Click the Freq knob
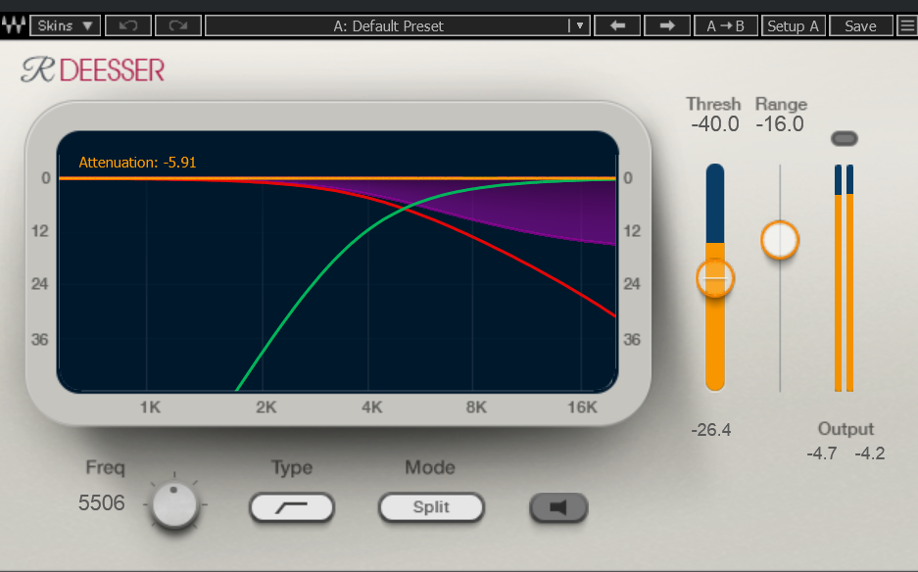 (174, 504)
